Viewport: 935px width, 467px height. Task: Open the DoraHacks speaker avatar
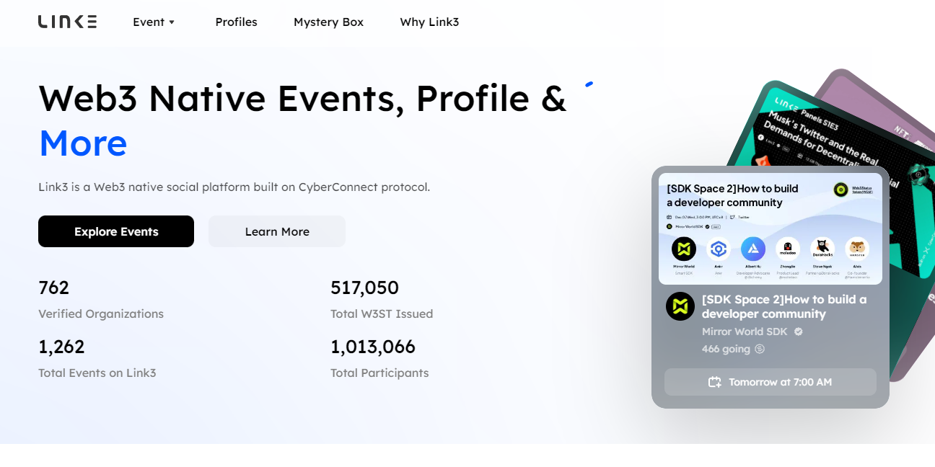pos(822,249)
